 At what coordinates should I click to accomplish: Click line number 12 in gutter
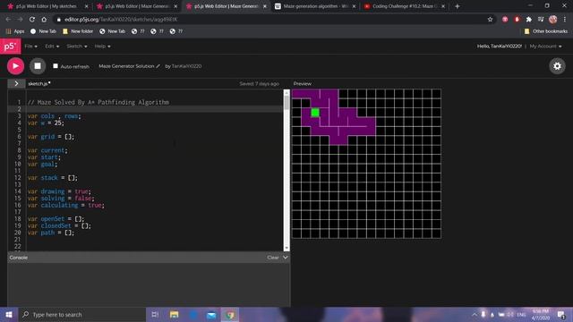[18, 178]
